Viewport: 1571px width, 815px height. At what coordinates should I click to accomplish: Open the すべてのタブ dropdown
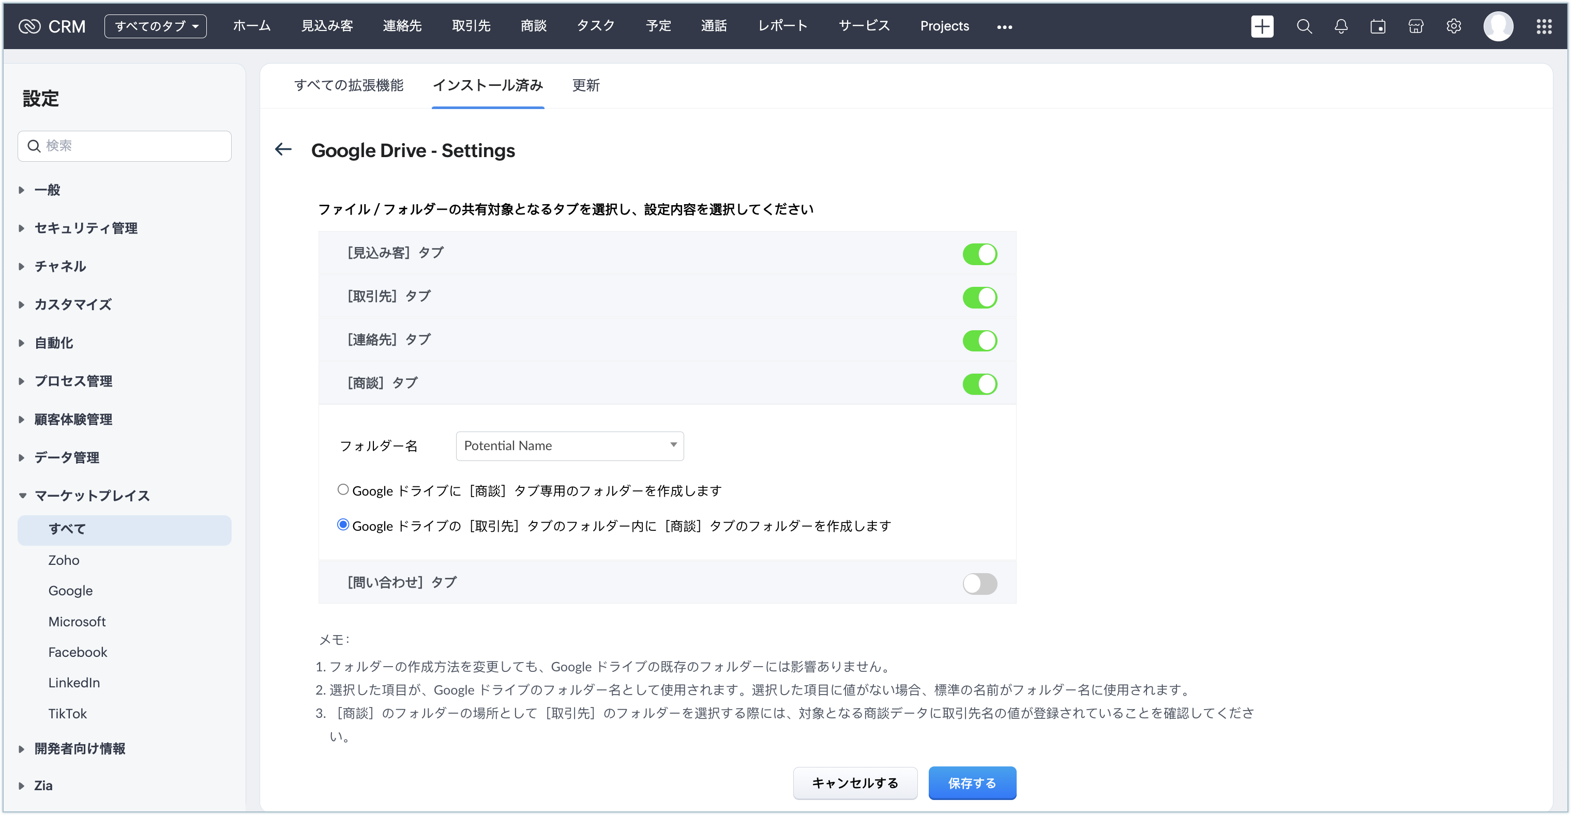coord(156,26)
